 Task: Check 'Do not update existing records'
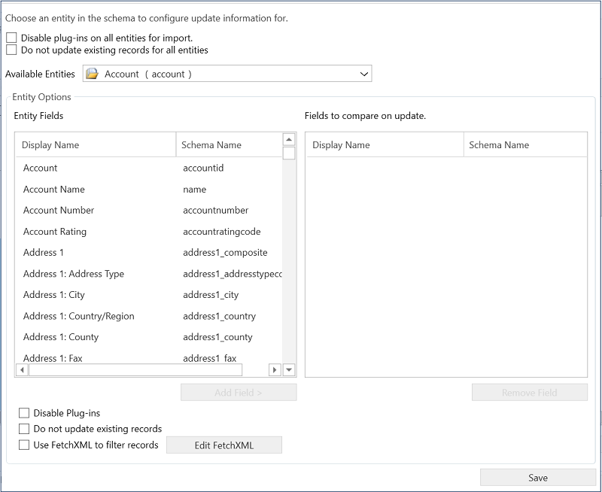[23, 428]
